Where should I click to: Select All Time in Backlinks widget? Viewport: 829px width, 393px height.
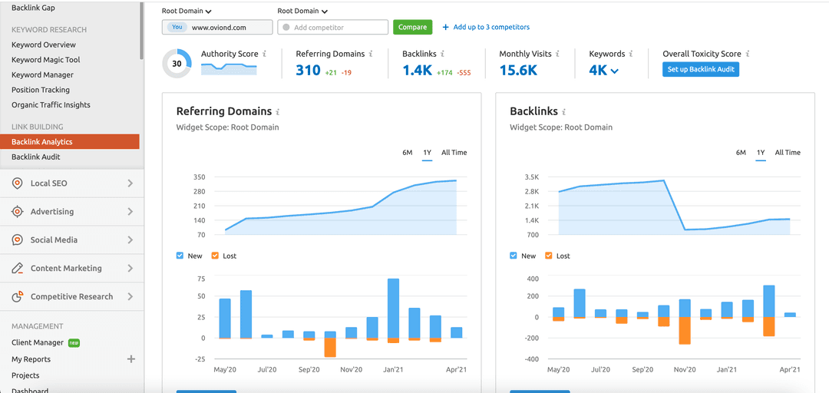(788, 152)
